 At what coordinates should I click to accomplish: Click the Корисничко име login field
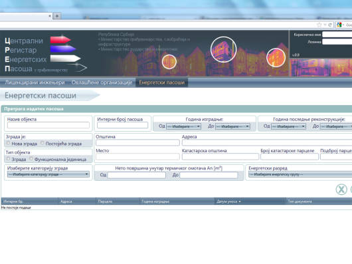[x=337, y=35]
